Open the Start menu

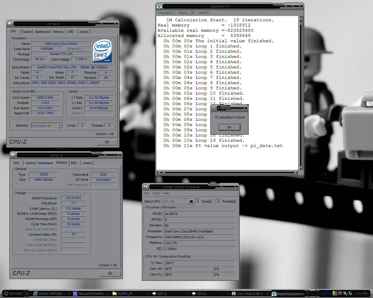pyautogui.click(x=13, y=294)
